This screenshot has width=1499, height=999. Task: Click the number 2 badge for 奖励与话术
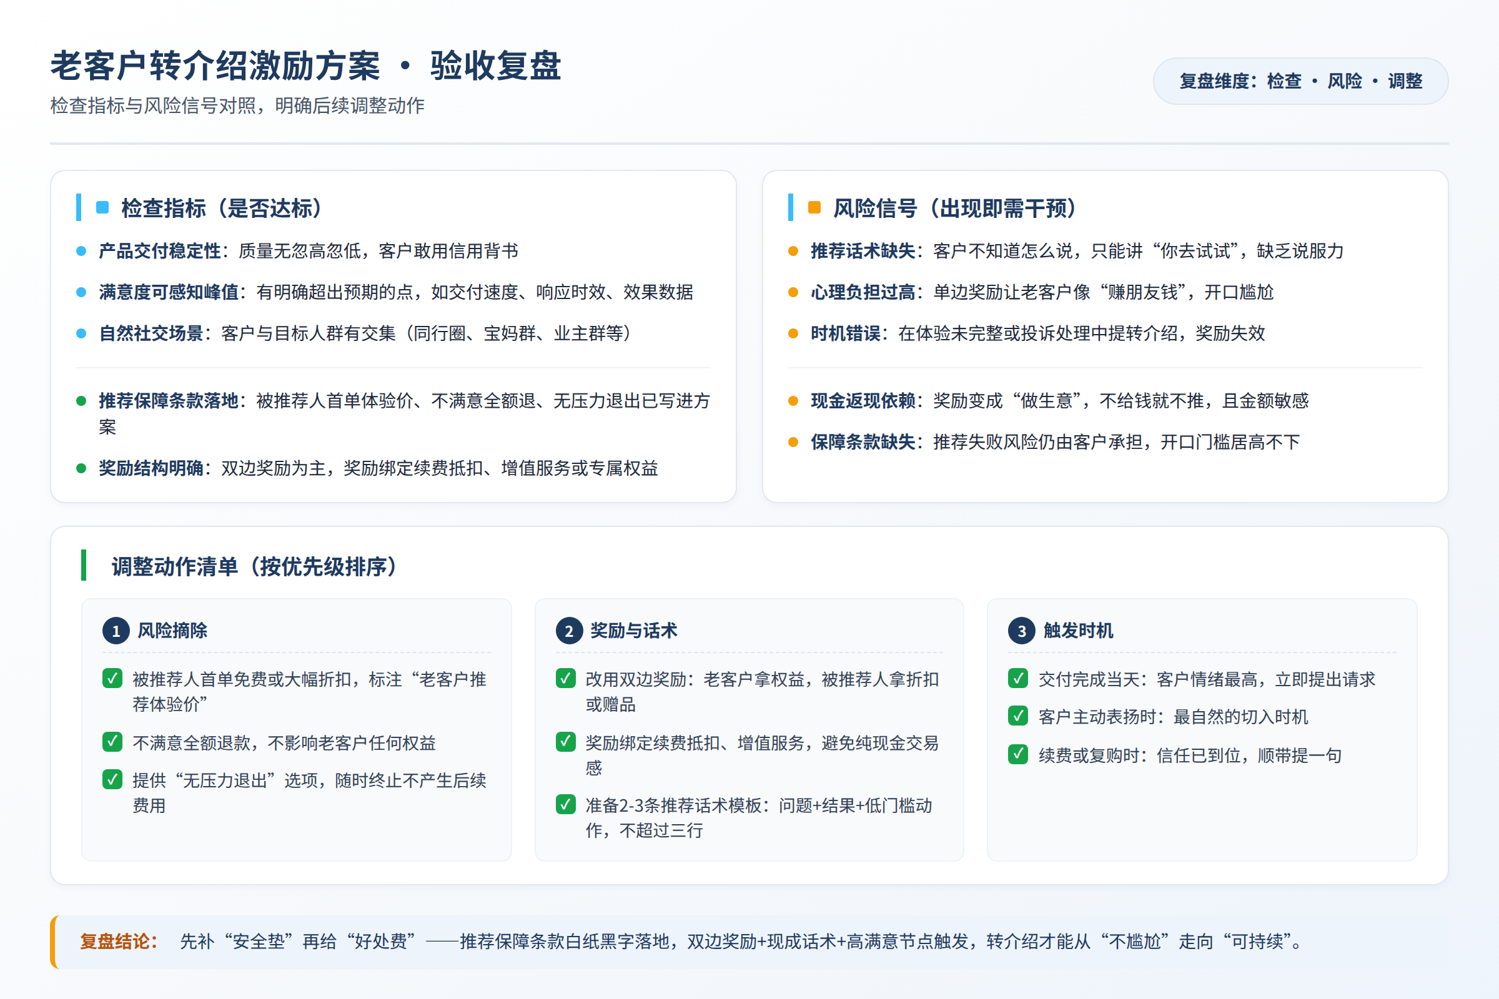[x=569, y=631]
